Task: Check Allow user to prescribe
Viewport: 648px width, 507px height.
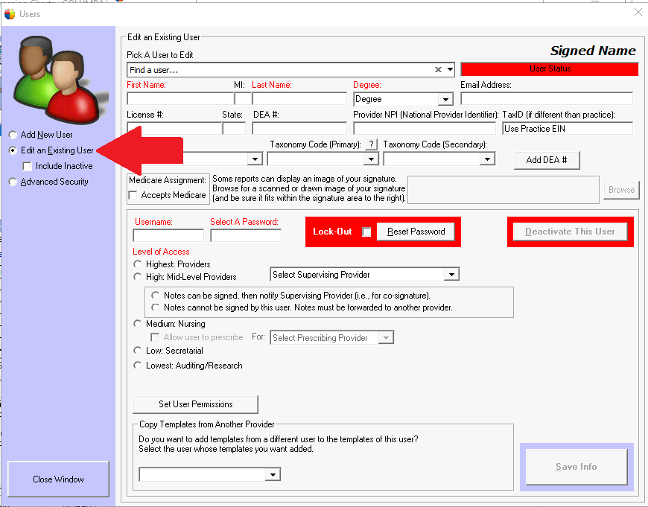Action: coord(156,337)
